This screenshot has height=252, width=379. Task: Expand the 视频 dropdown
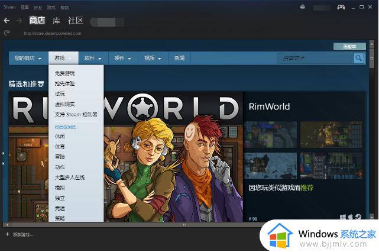pos(153,59)
